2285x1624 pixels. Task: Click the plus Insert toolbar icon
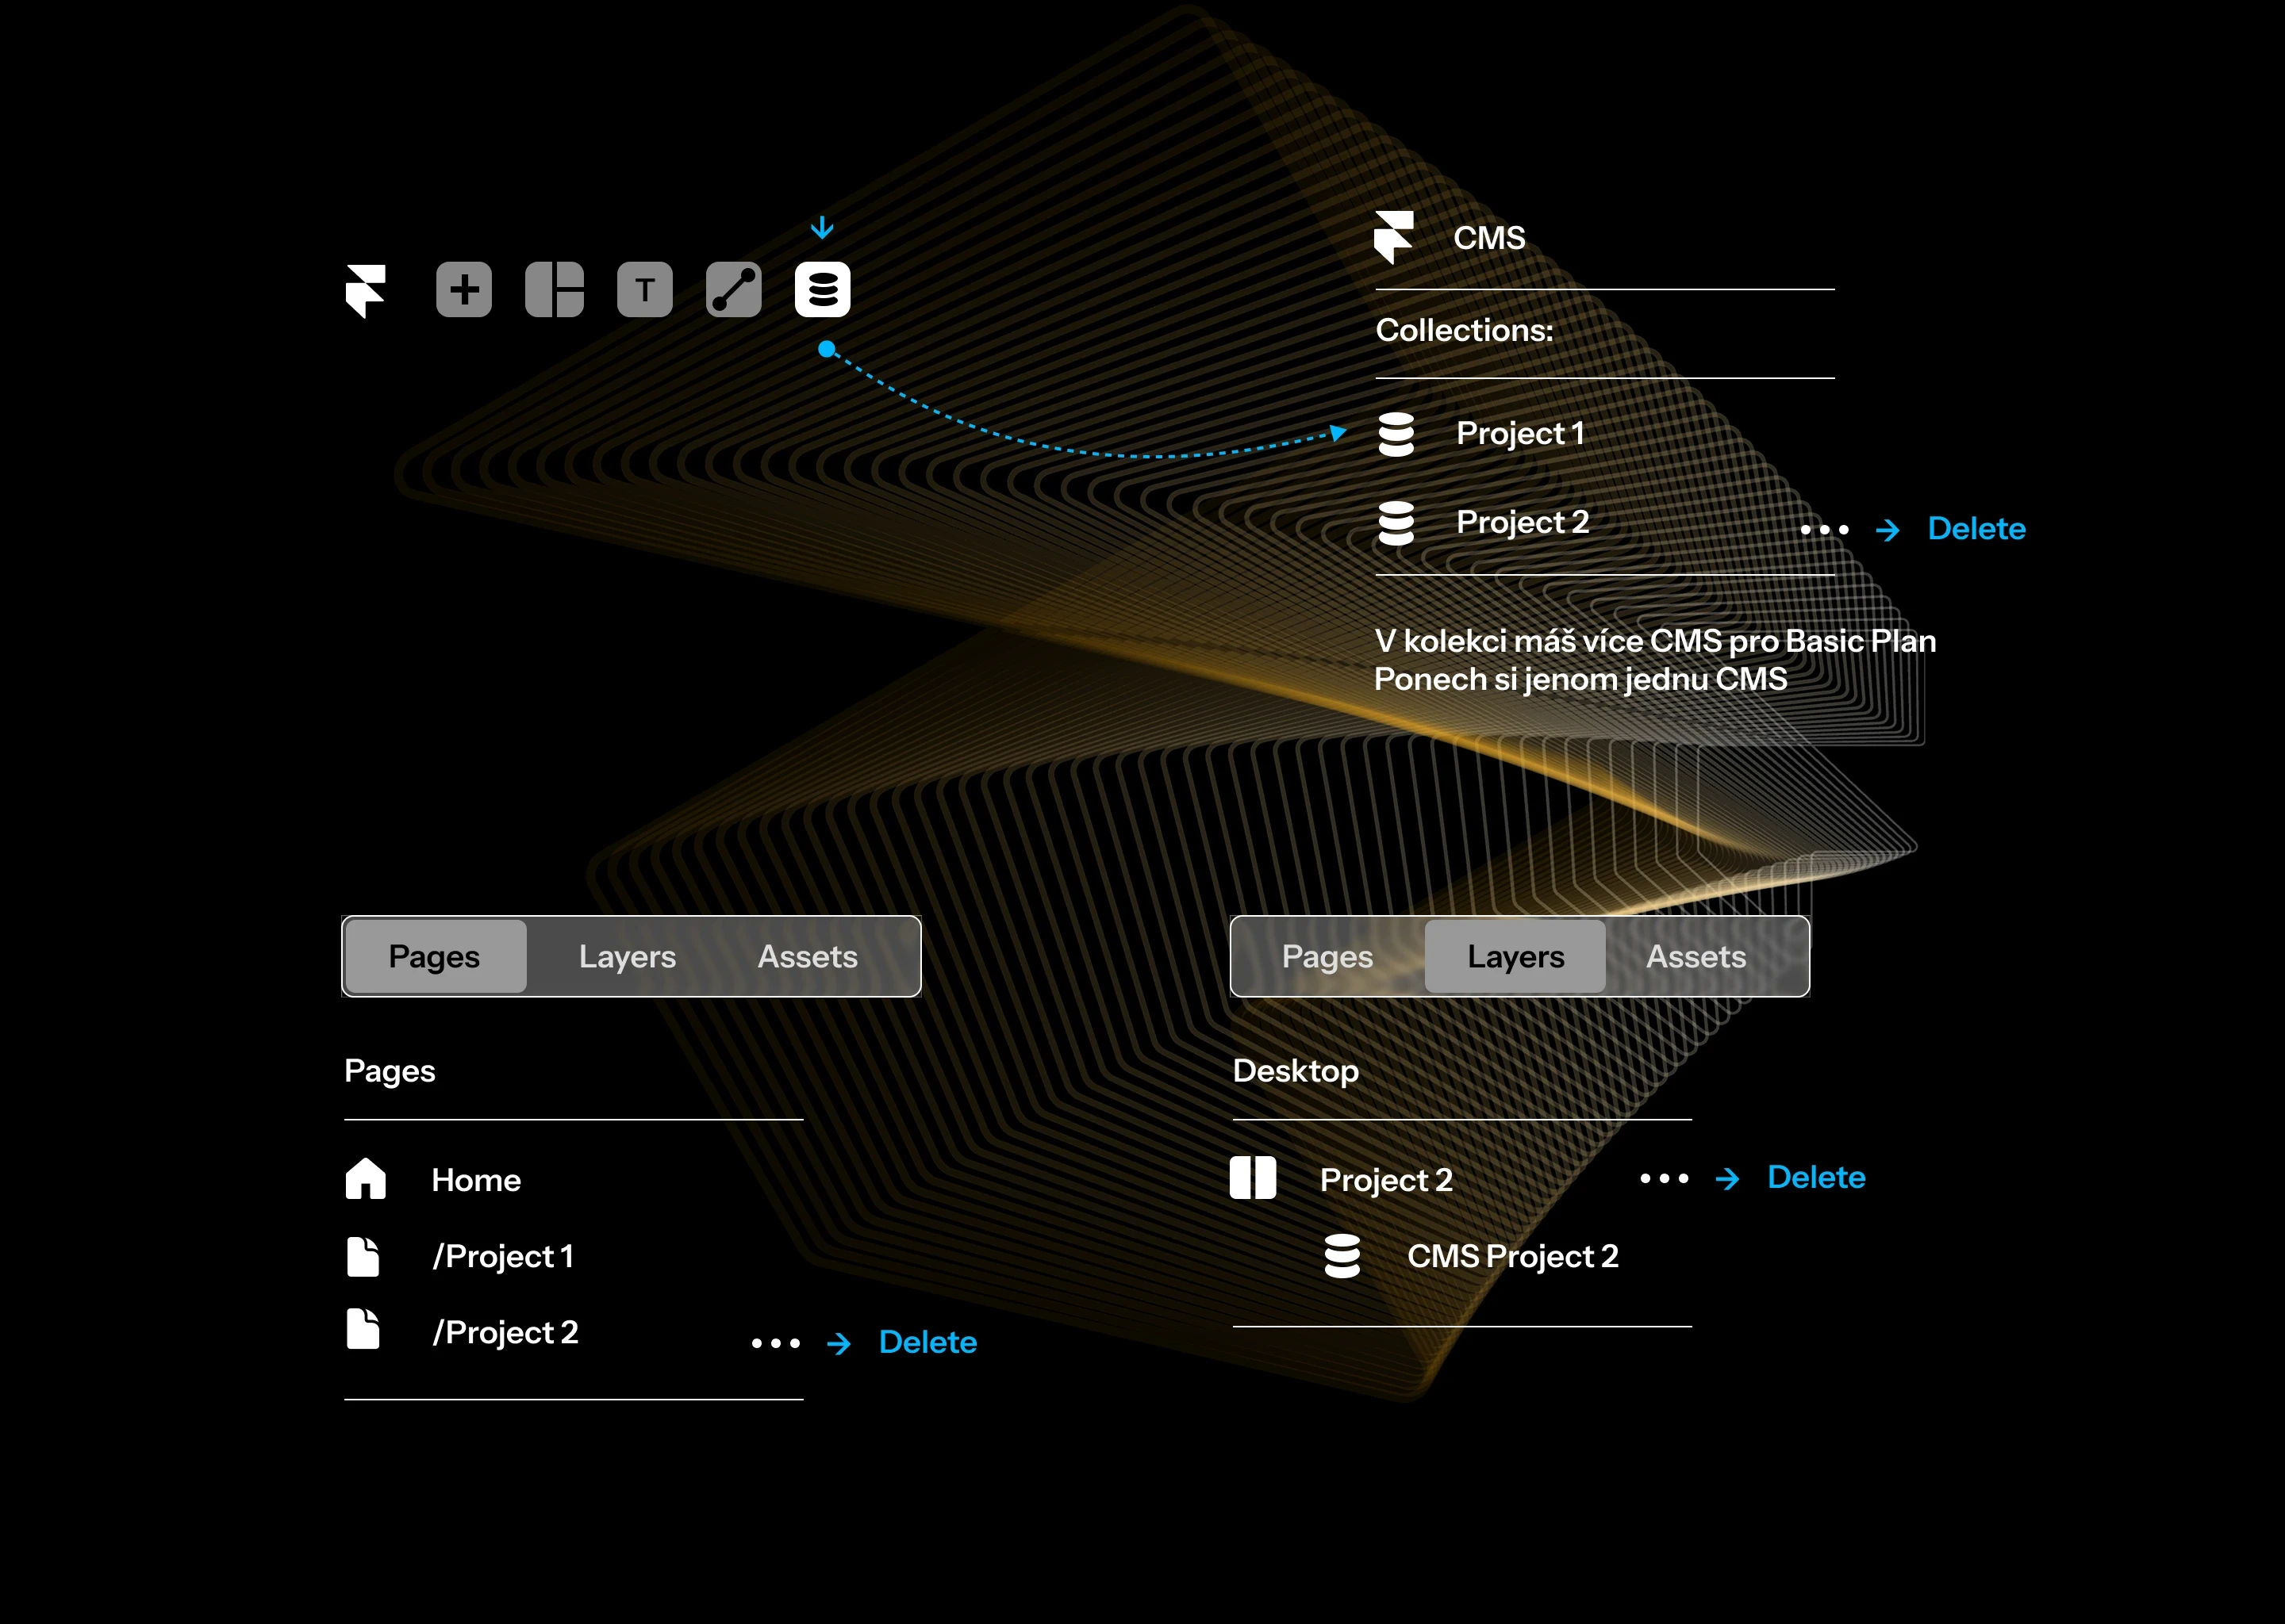tap(463, 290)
